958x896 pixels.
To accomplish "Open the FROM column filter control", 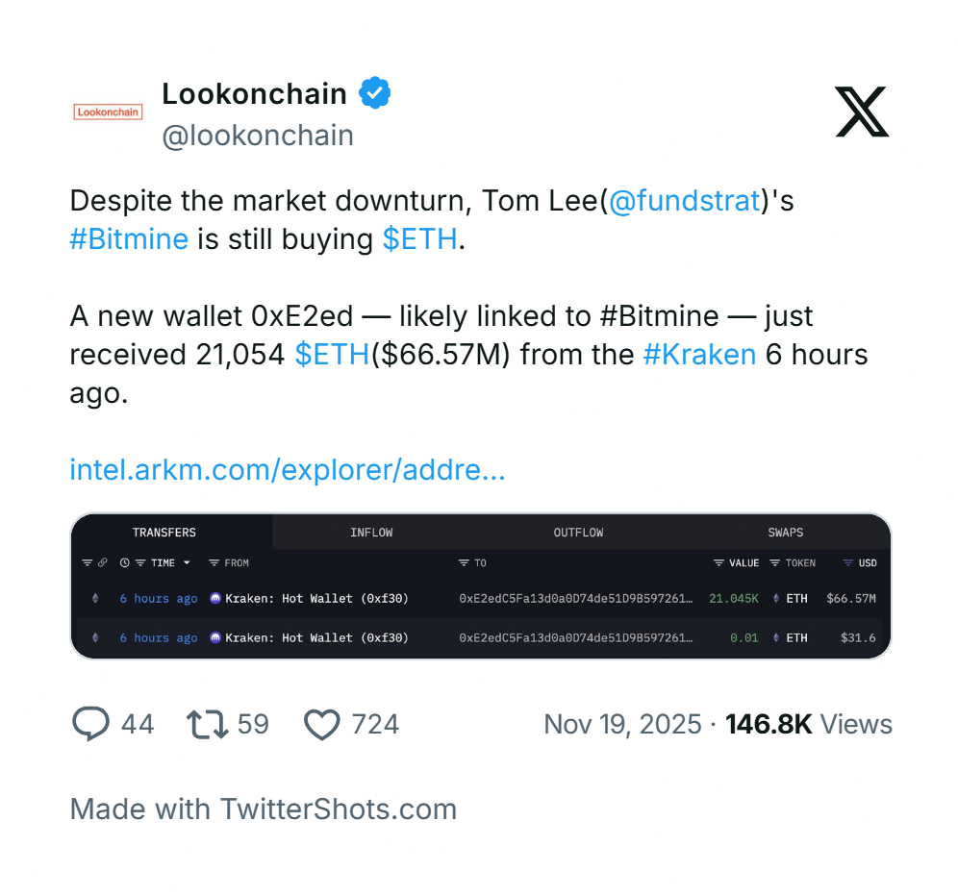I will pos(214,563).
